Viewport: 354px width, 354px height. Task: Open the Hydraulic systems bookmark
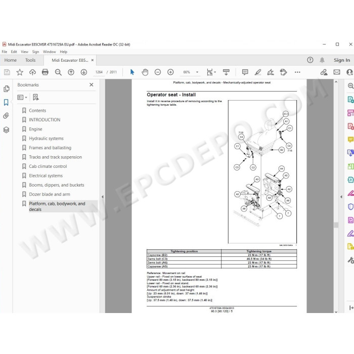(x=46, y=139)
